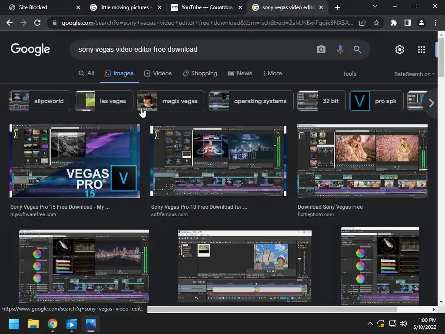Toggle Chrome side panel icon
The height and width of the screenshot is (334, 445).
[x=408, y=23]
